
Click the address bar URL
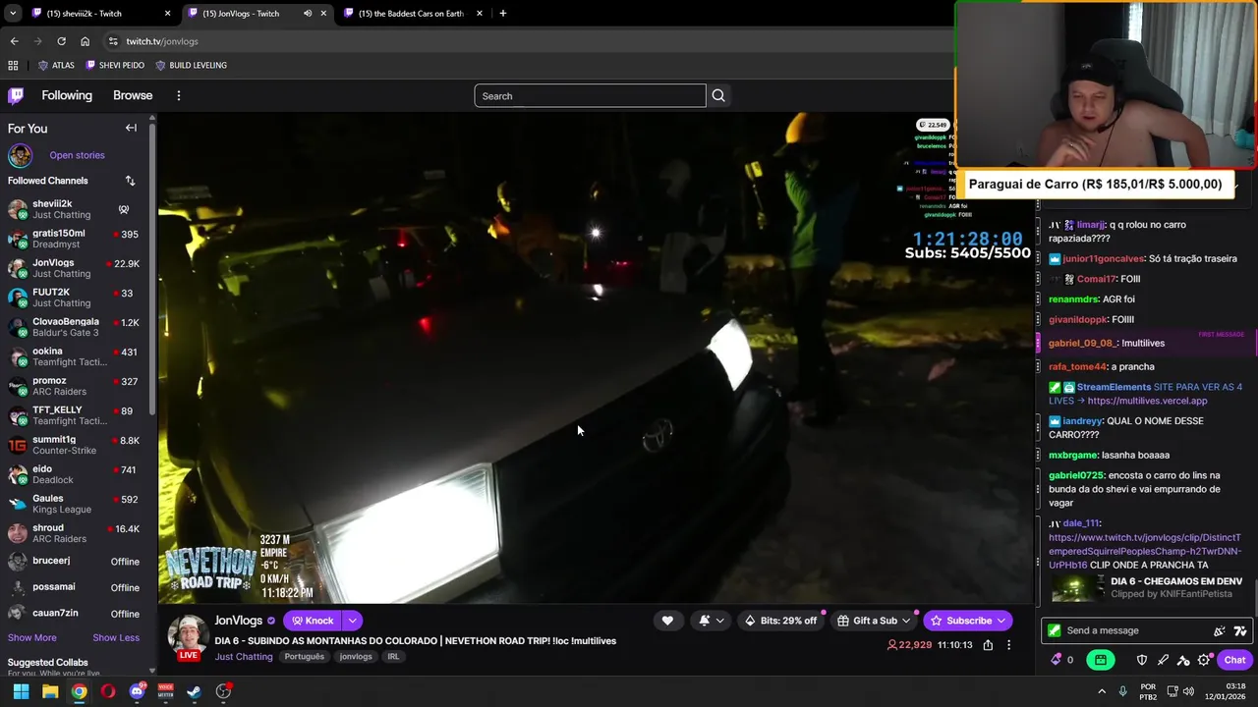tap(162, 41)
